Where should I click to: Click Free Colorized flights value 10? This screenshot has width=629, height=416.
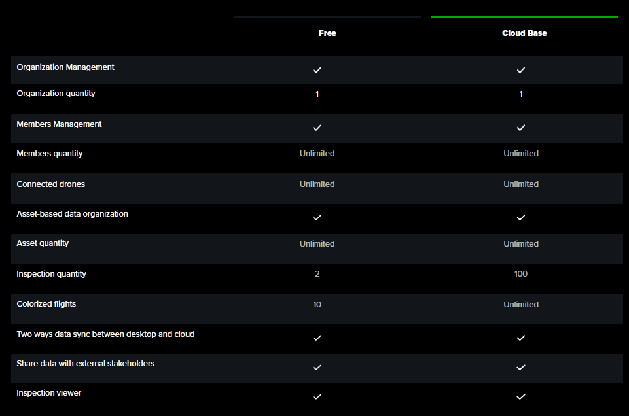pyautogui.click(x=317, y=305)
